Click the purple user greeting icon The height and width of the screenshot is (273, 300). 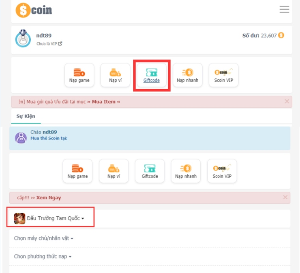click(x=21, y=138)
